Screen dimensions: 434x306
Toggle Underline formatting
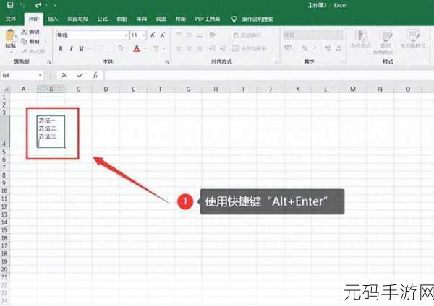[x=81, y=48]
